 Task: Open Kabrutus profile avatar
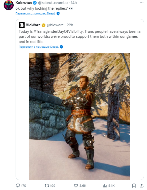(9, 5)
